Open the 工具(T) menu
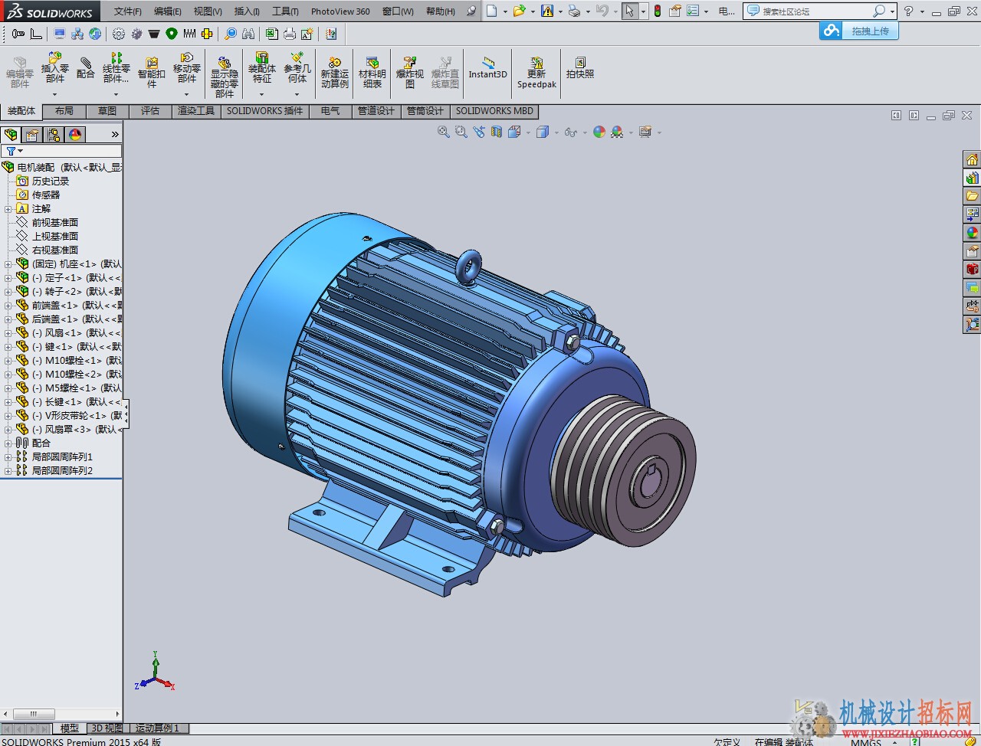The width and height of the screenshot is (981, 746). (285, 11)
